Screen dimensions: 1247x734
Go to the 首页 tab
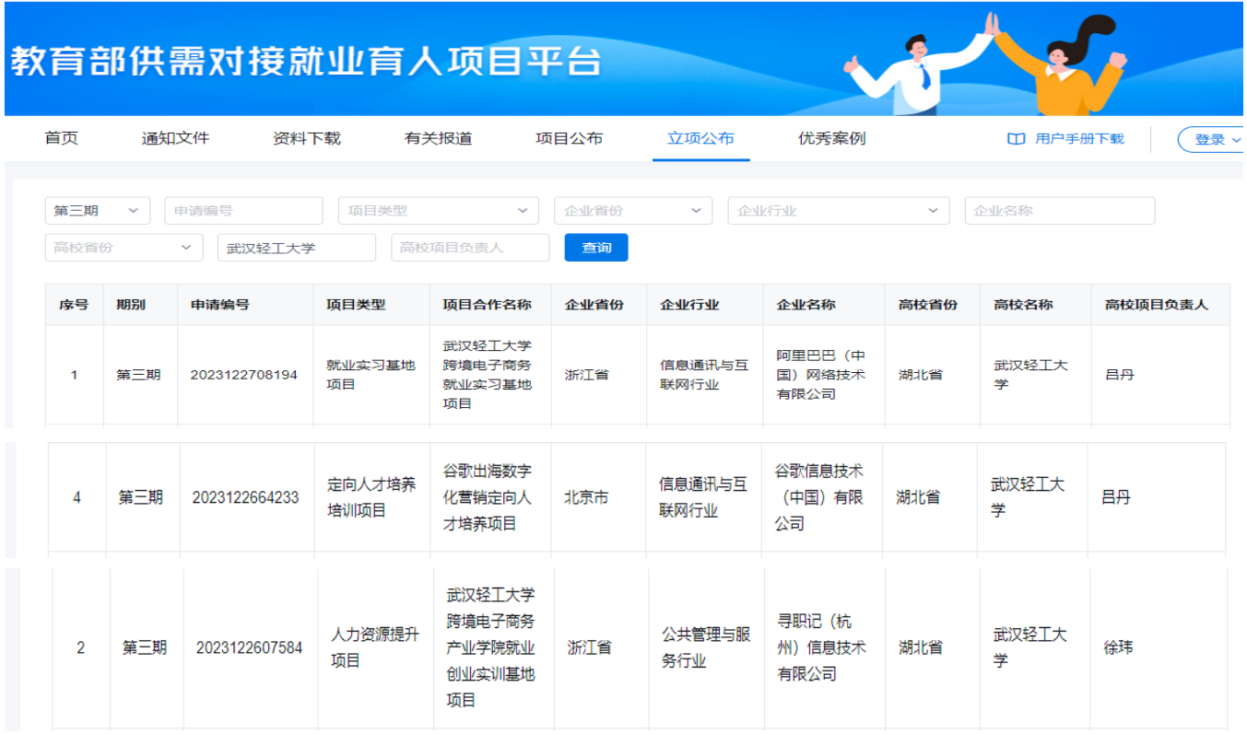[x=62, y=138]
